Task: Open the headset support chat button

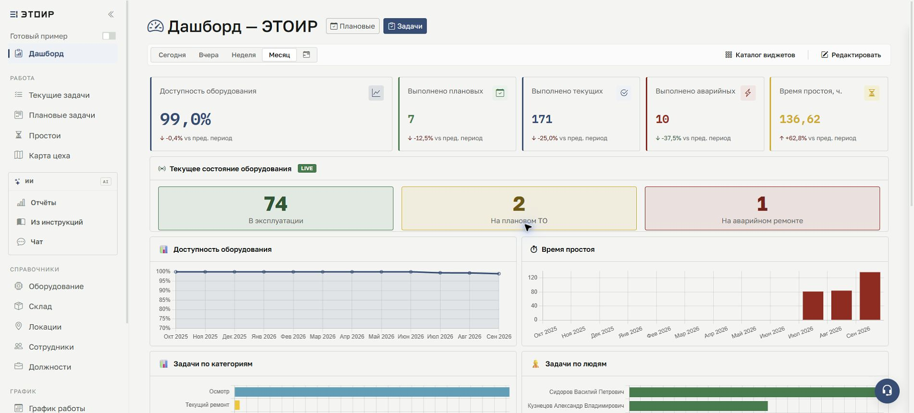Action: tap(887, 390)
